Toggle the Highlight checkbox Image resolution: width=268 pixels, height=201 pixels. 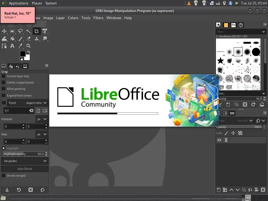click(3, 148)
